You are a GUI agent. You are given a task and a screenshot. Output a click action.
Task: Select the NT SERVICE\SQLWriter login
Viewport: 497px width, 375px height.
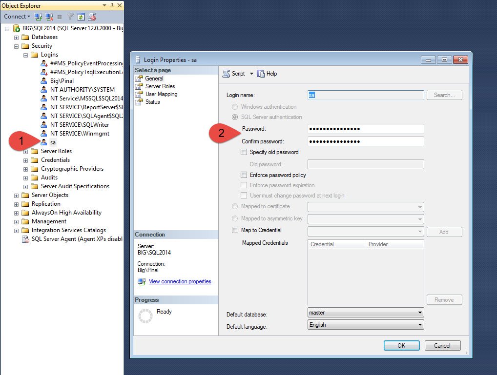coord(79,125)
